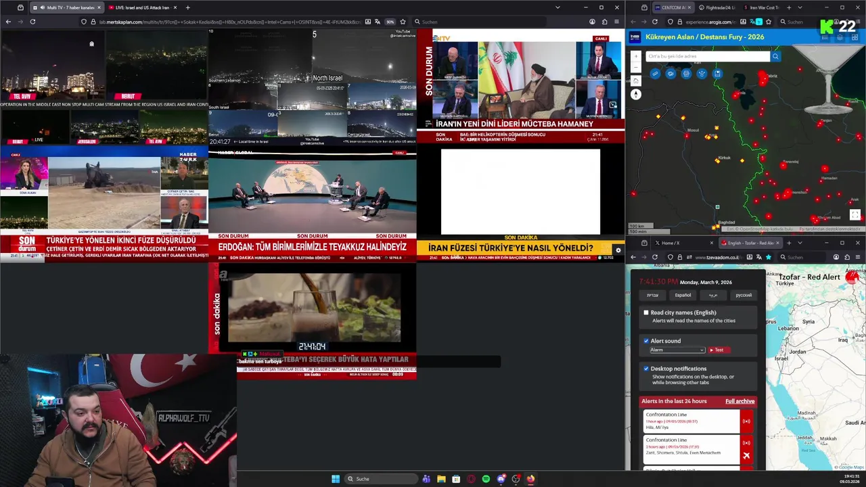Open the Confrontation Line Hila, Mi'ilya alert
Screen dimensions: 866x487
pos(691,421)
